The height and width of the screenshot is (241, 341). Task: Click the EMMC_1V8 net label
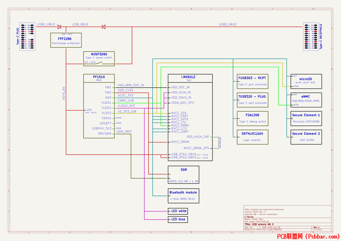coord(126,101)
